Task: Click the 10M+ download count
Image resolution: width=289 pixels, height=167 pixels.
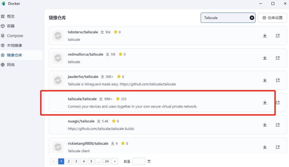Action: click(108, 99)
